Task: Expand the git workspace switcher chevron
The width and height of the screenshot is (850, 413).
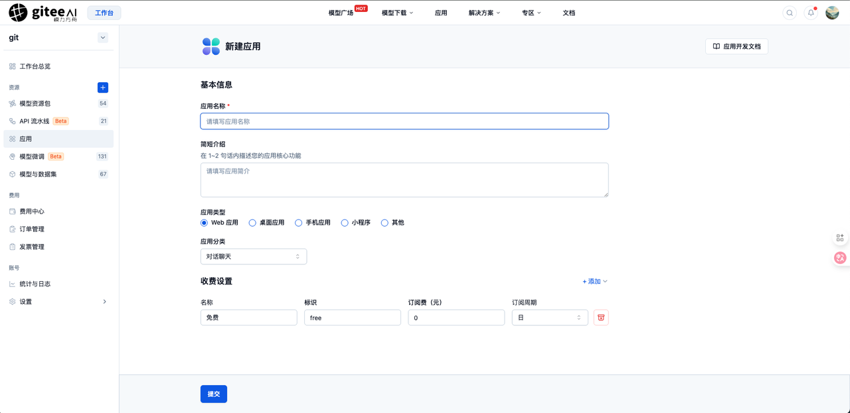Action: pos(103,38)
